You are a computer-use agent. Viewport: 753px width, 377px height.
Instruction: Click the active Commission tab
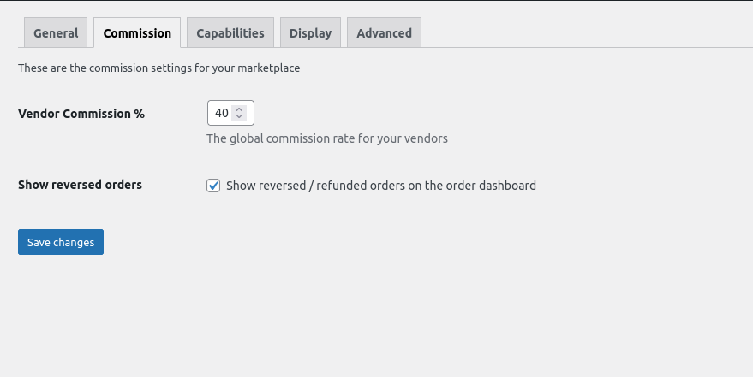tap(137, 32)
